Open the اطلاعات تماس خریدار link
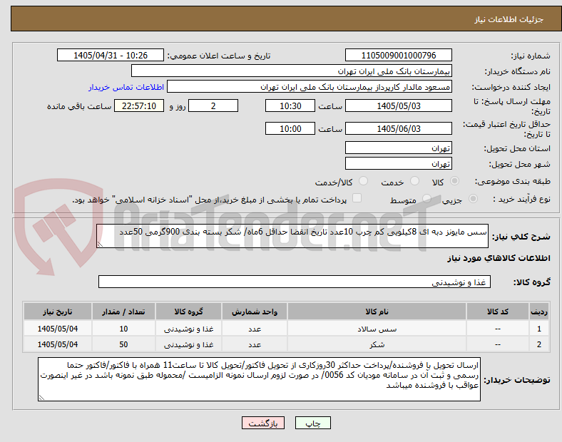 click(126, 87)
